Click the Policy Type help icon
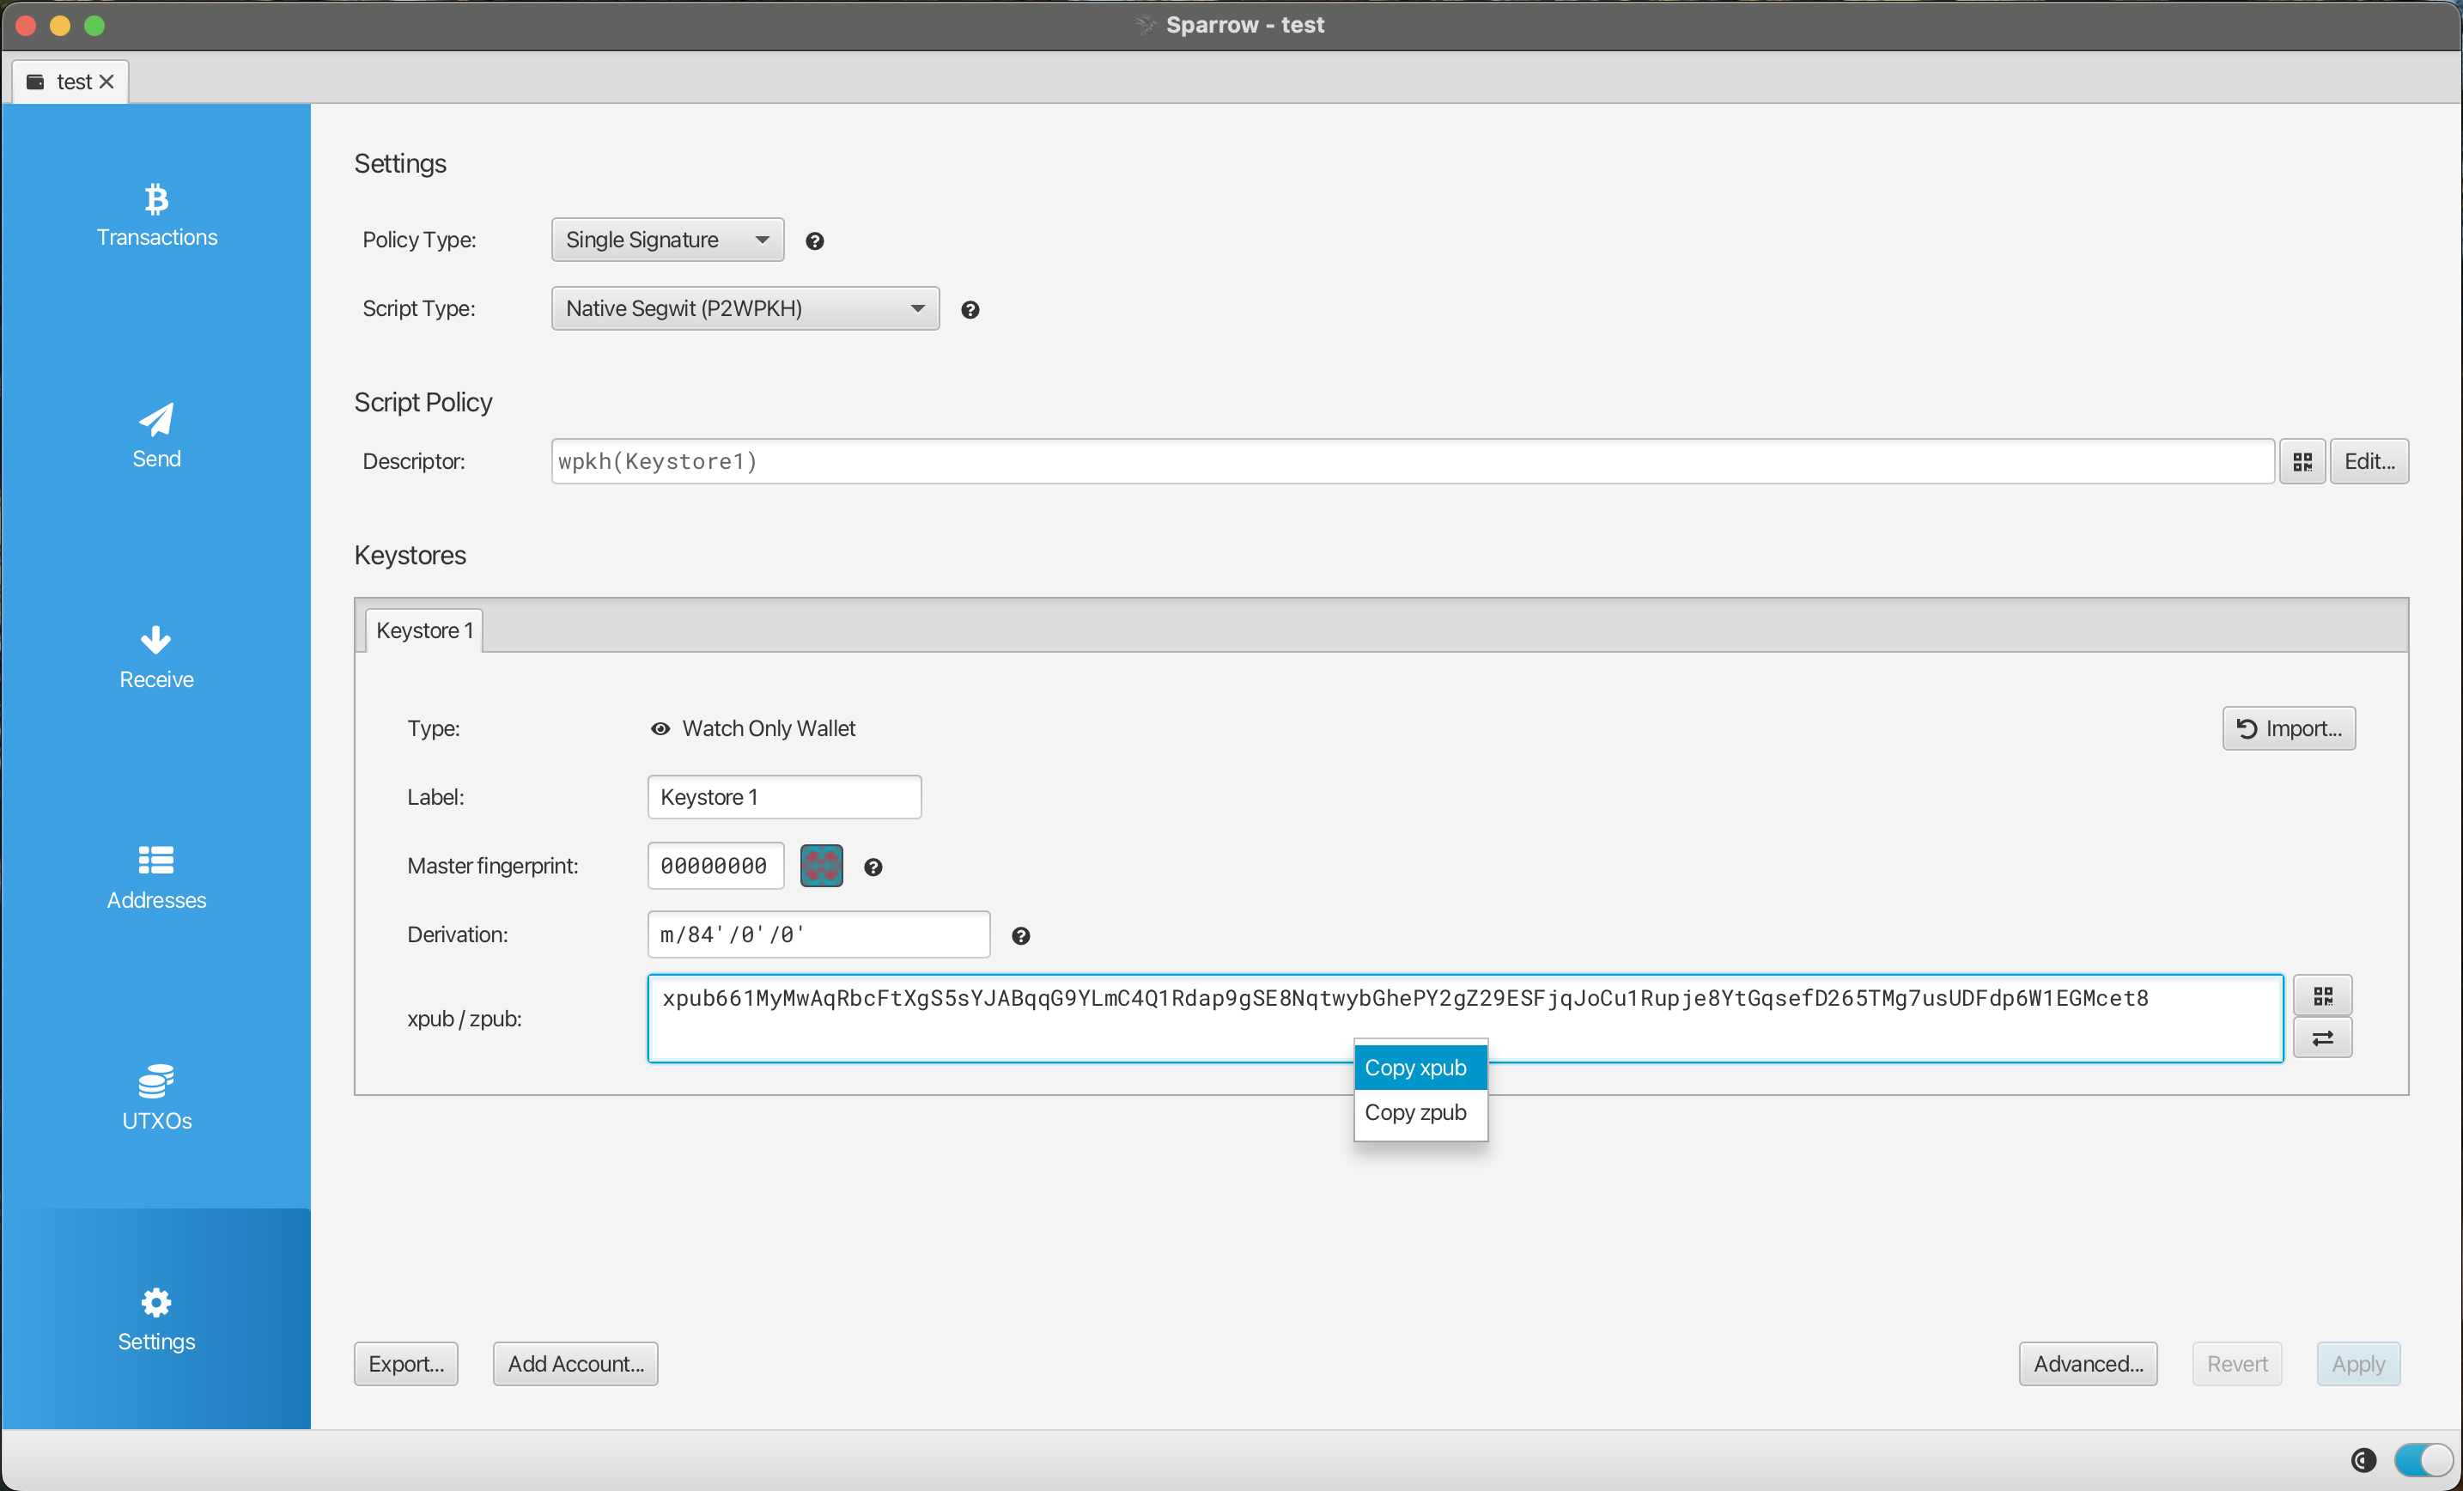This screenshot has width=2463, height=1491. tap(815, 241)
